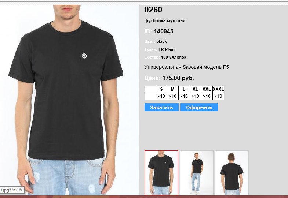Open the back view t-shirt thumbnail

tap(232, 172)
